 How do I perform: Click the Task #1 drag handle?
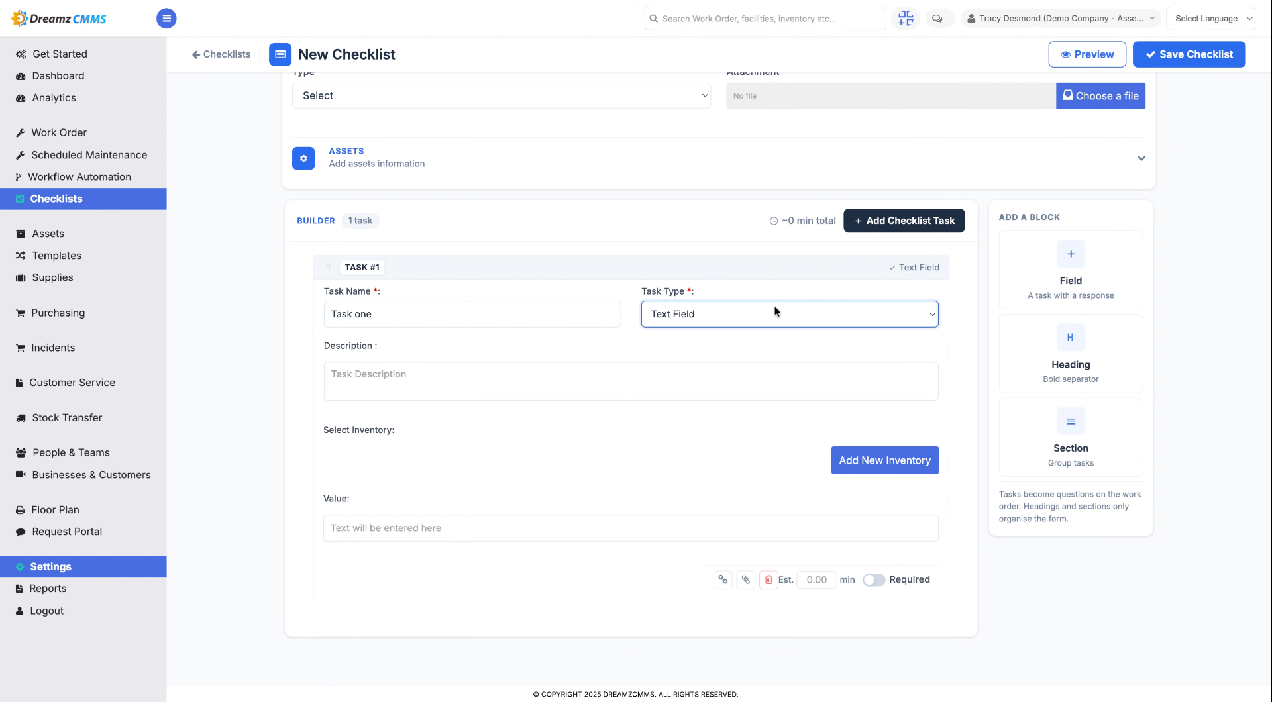coord(328,268)
